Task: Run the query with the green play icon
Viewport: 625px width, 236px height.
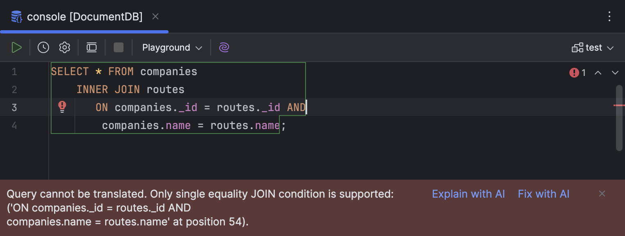Action: [x=17, y=47]
